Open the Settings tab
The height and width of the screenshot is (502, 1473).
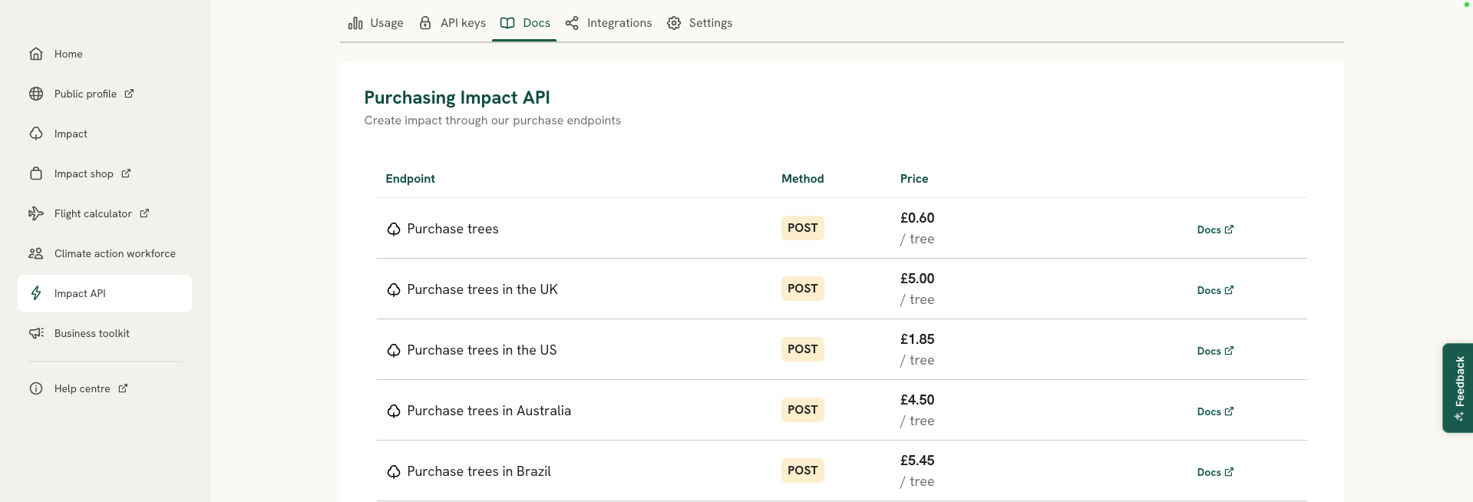click(699, 23)
